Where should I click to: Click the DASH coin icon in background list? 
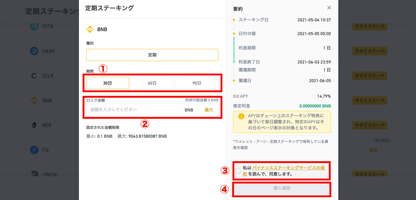[x=34, y=51]
